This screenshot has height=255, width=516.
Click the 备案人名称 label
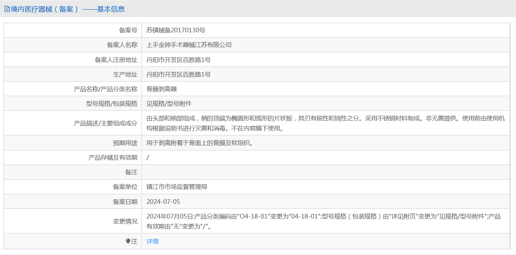(x=122, y=45)
